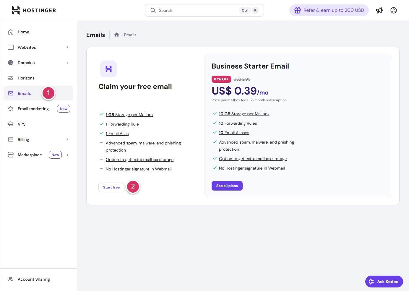Click the 10 GB Storage per Mailbox link
409x291 pixels.
pos(244,114)
